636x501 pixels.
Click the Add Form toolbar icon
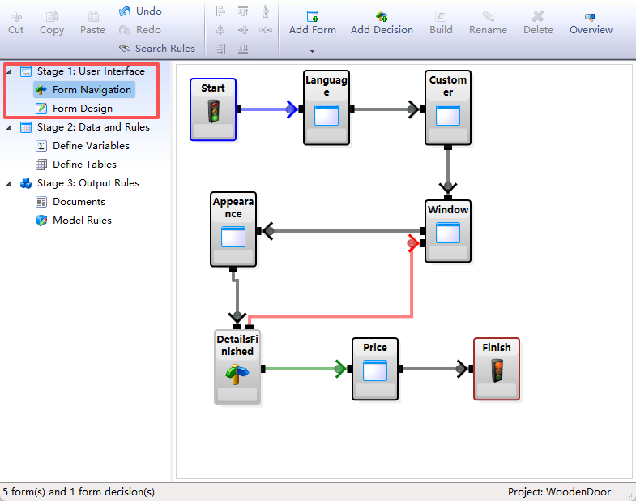click(313, 16)
